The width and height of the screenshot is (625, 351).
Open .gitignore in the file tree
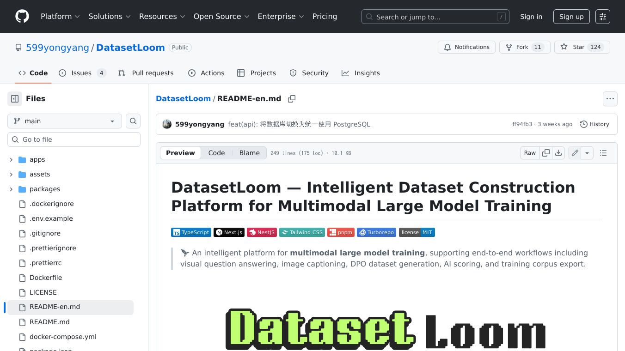click(x=45, y=233)
